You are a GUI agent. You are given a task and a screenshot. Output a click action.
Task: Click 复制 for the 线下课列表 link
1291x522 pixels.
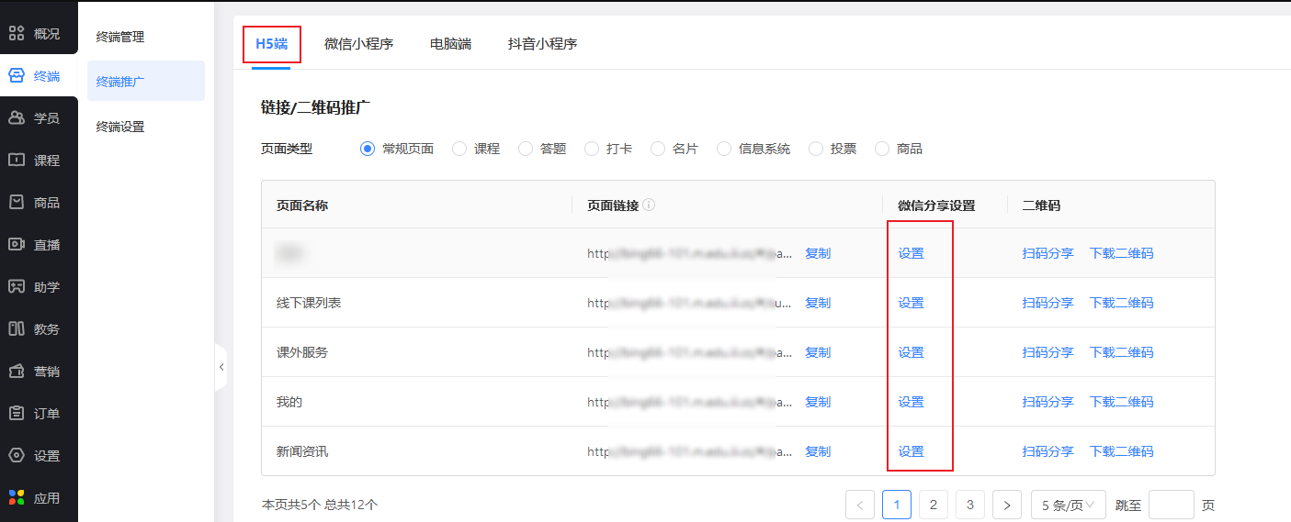pyautogui.click(x=818, y=303)
